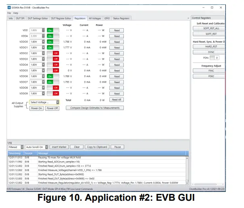Turn on the VDDO2 supply switch
The width and height of the screenshot is (244, 208).
[x=53, y=53]
